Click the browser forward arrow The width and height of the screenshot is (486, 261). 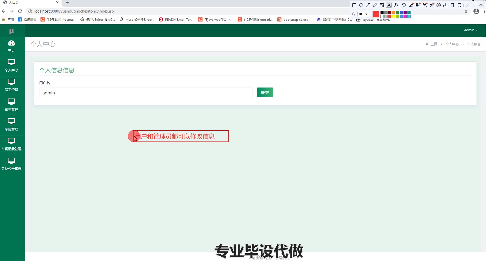(x=12, y=11)
